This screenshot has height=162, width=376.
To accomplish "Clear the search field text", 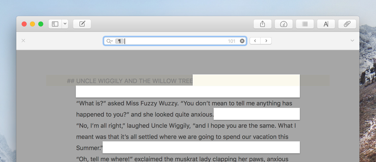I will 242,41.
